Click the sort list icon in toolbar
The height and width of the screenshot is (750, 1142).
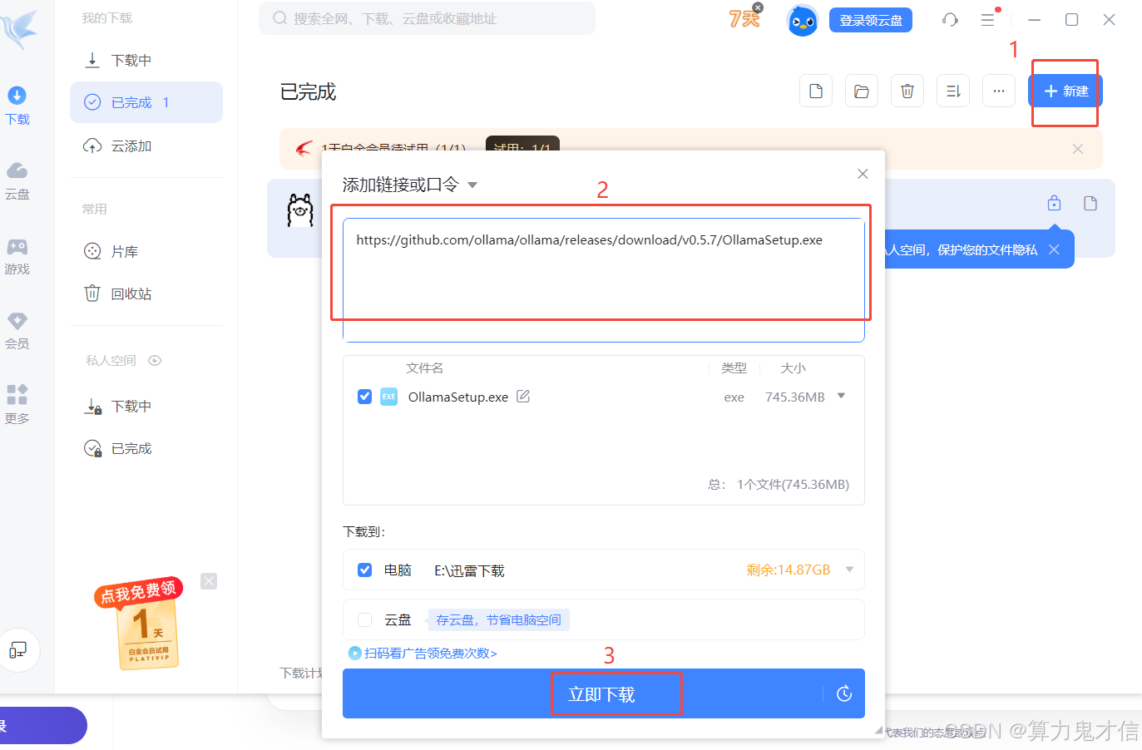pos(953,91)
